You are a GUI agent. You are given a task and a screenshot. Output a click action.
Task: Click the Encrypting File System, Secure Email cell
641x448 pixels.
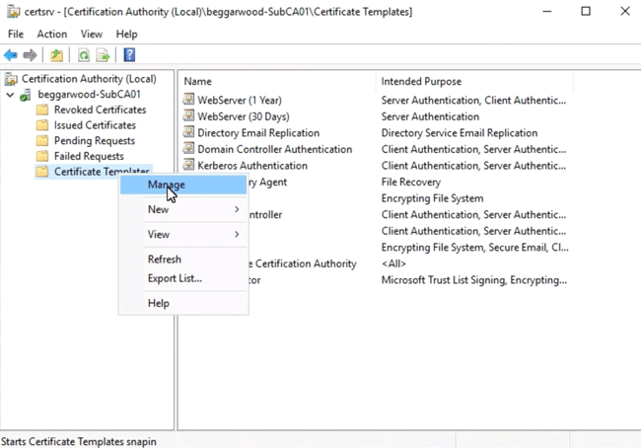(474, 248)
